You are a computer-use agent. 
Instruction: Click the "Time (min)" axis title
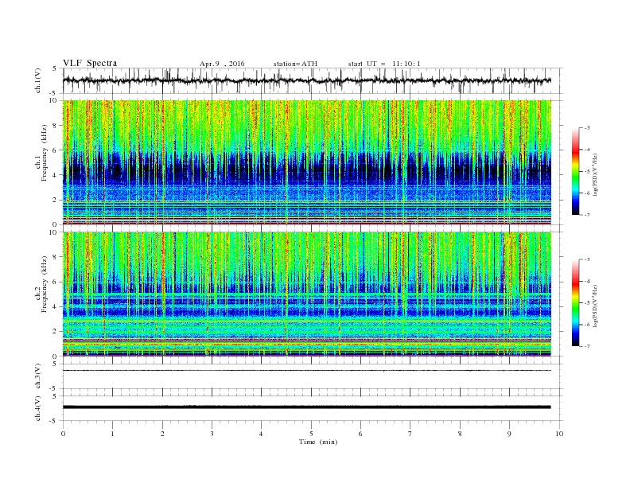(318, 442)
